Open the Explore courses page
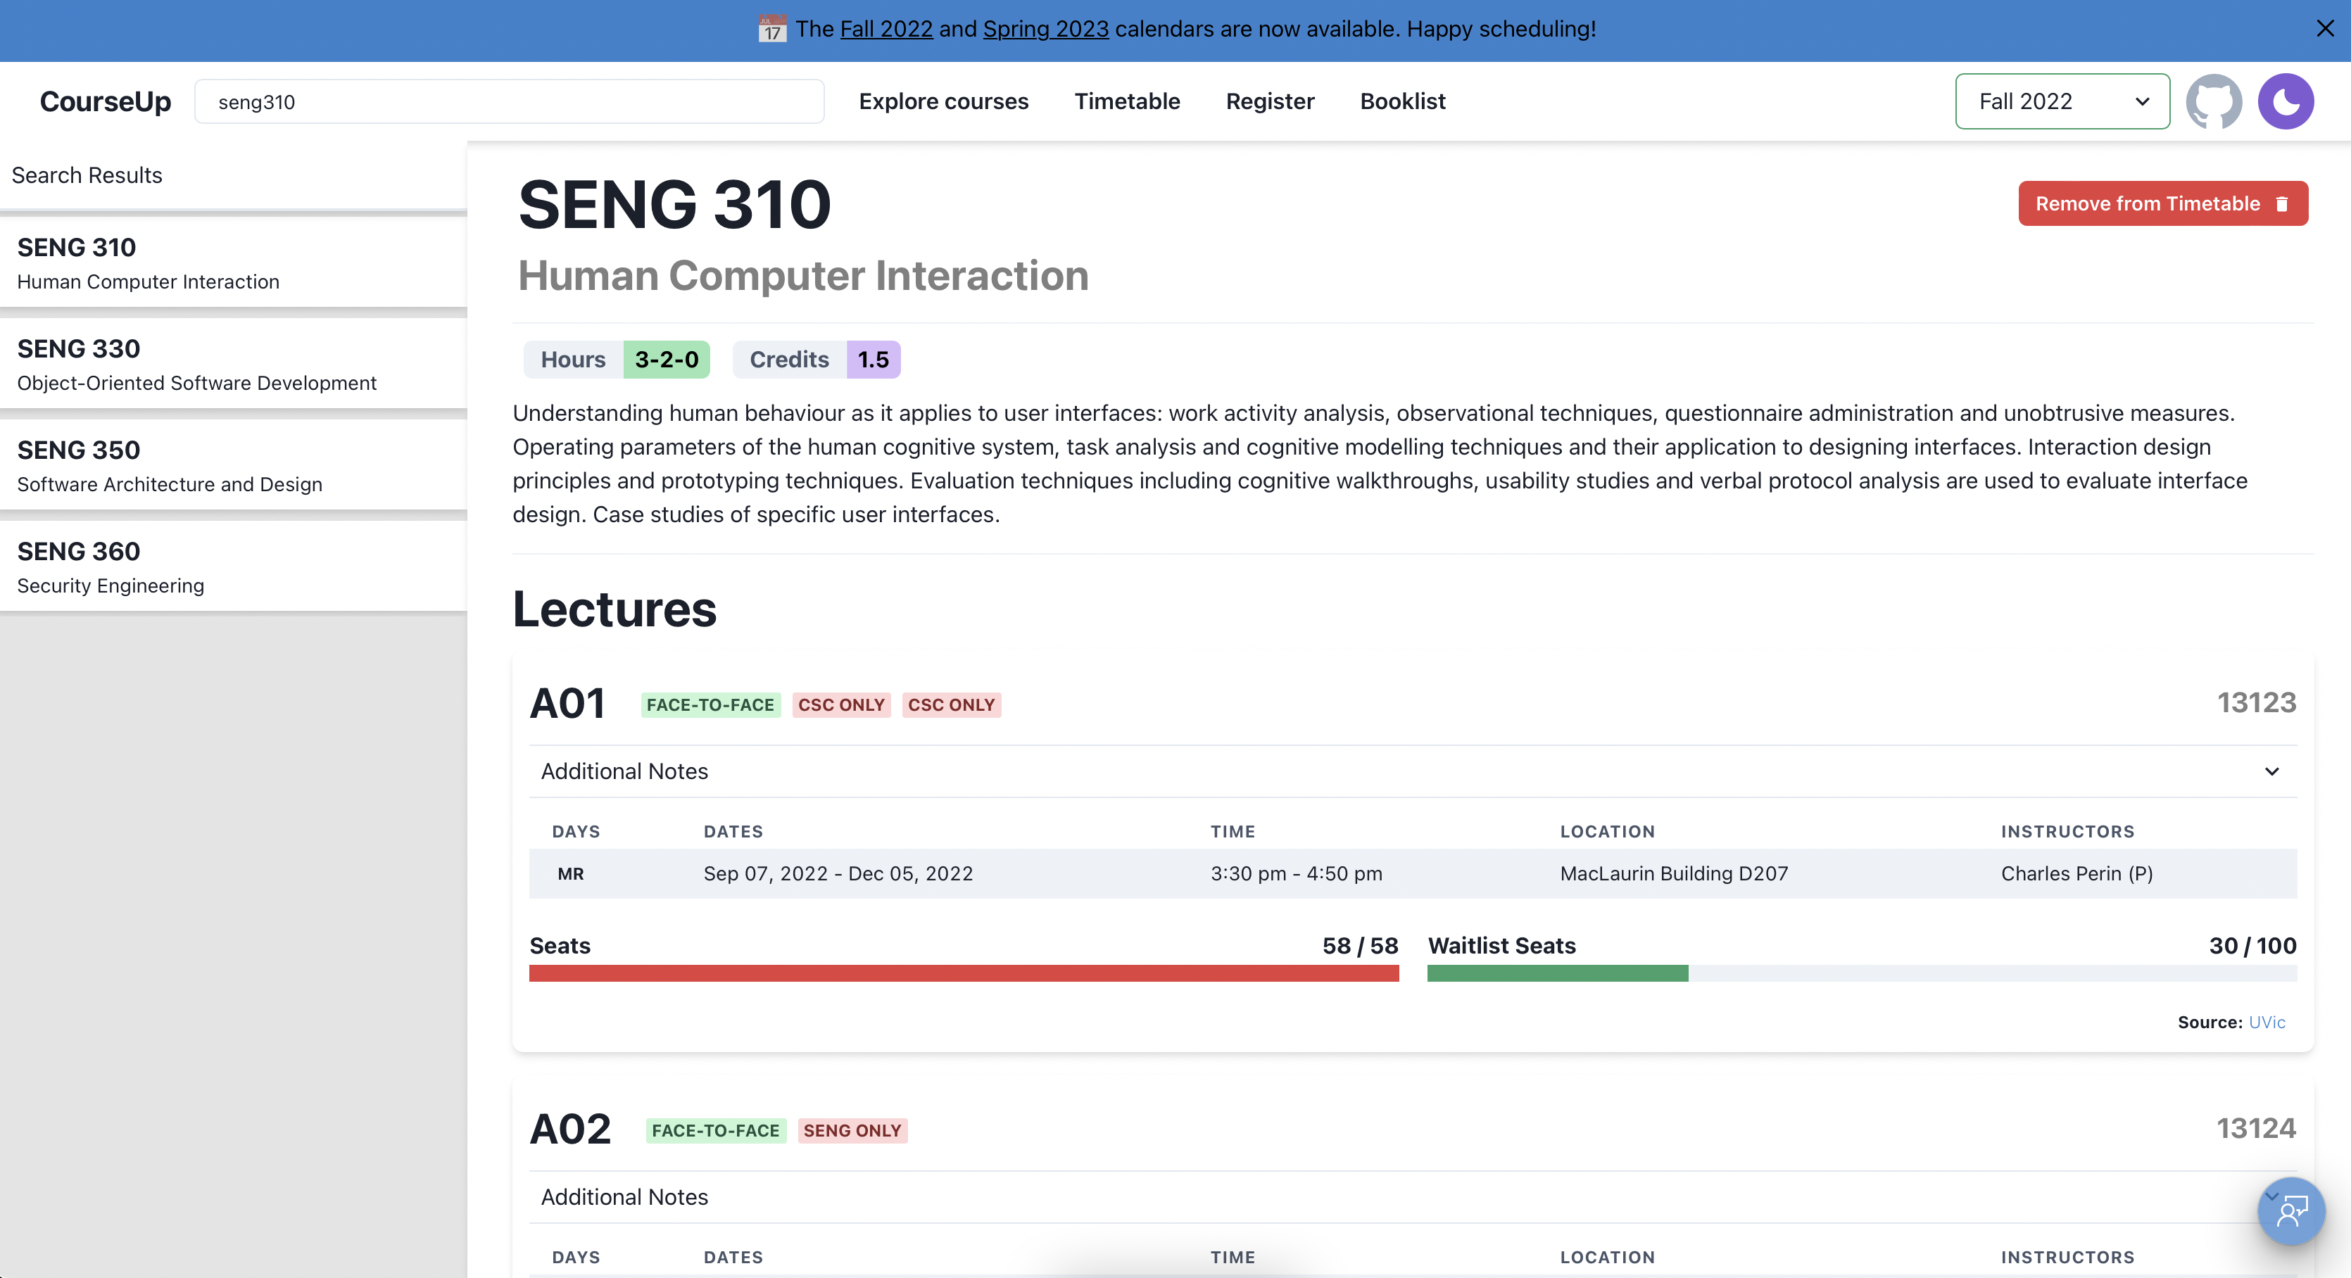Image resolution: width=2351 pixels, height=1278 pixels. click(944, 101)
